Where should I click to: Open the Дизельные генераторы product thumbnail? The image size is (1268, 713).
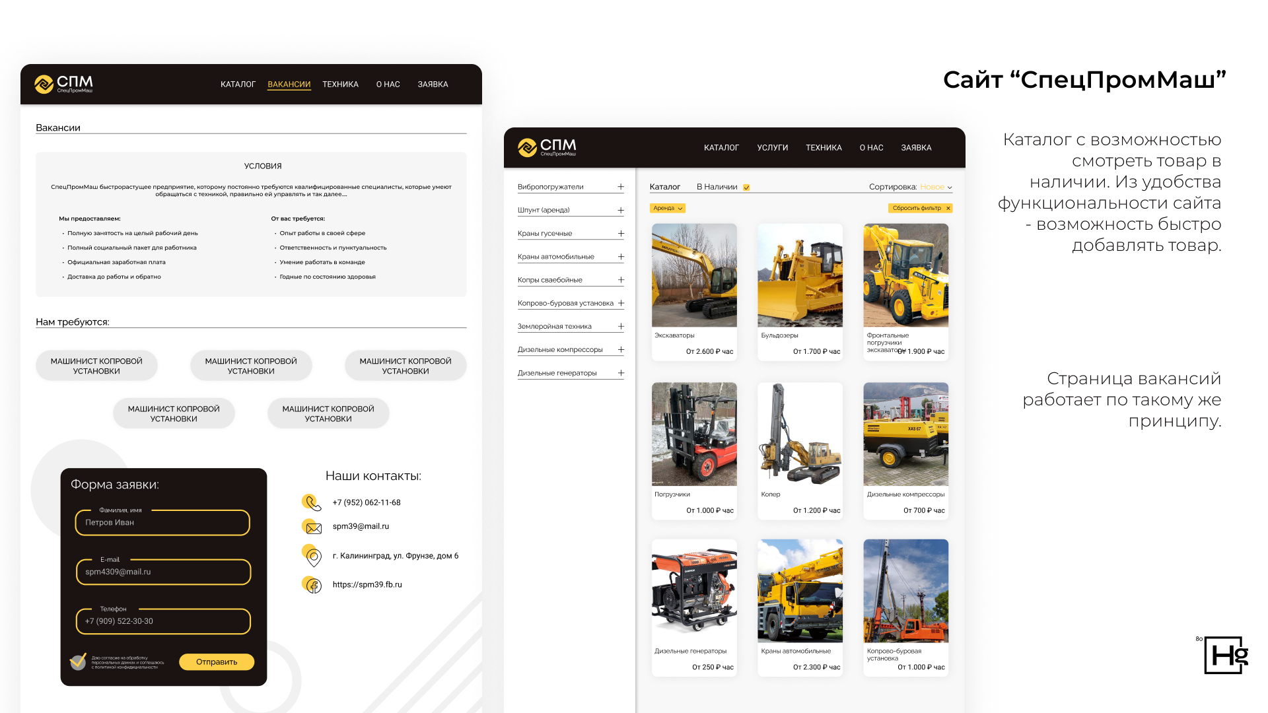tap(694, 591)
